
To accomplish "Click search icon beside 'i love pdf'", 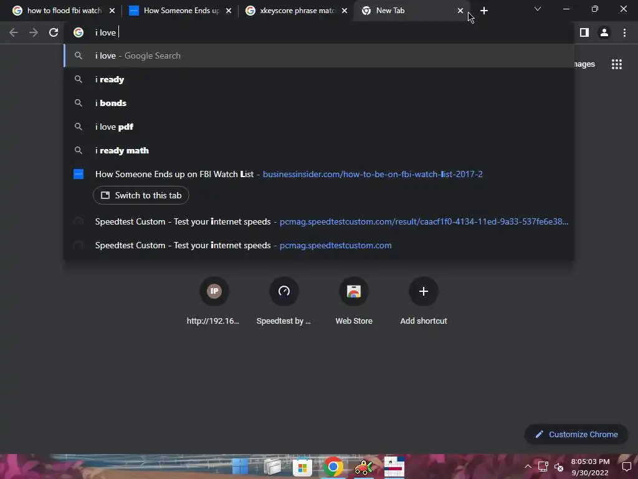I will (79, 127).
